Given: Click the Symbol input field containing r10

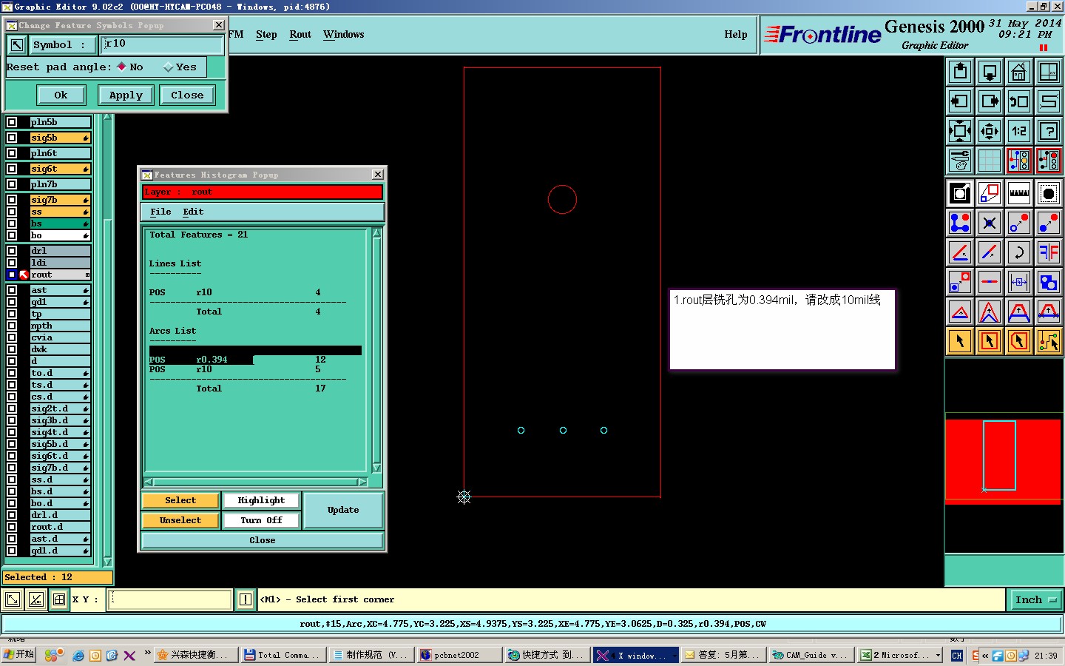Looking at the screenshot, I should click(x=162, y=44).
